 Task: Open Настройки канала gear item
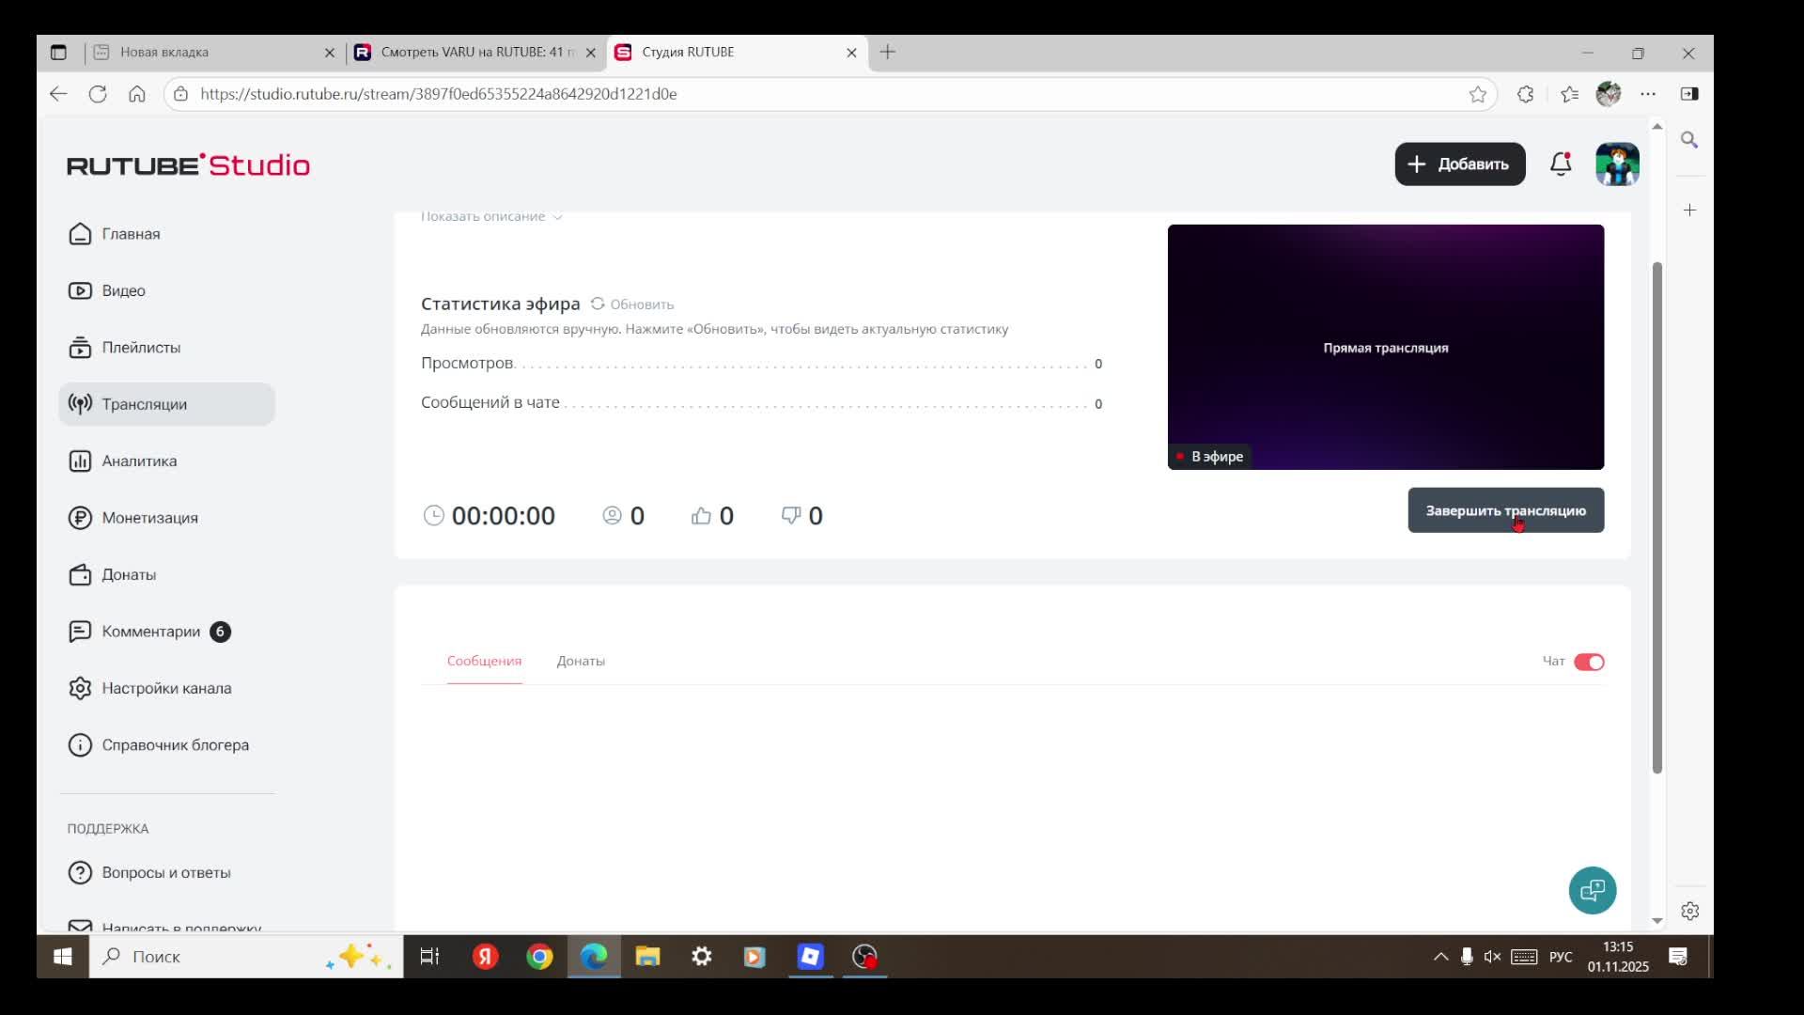(x=166, y=689)
